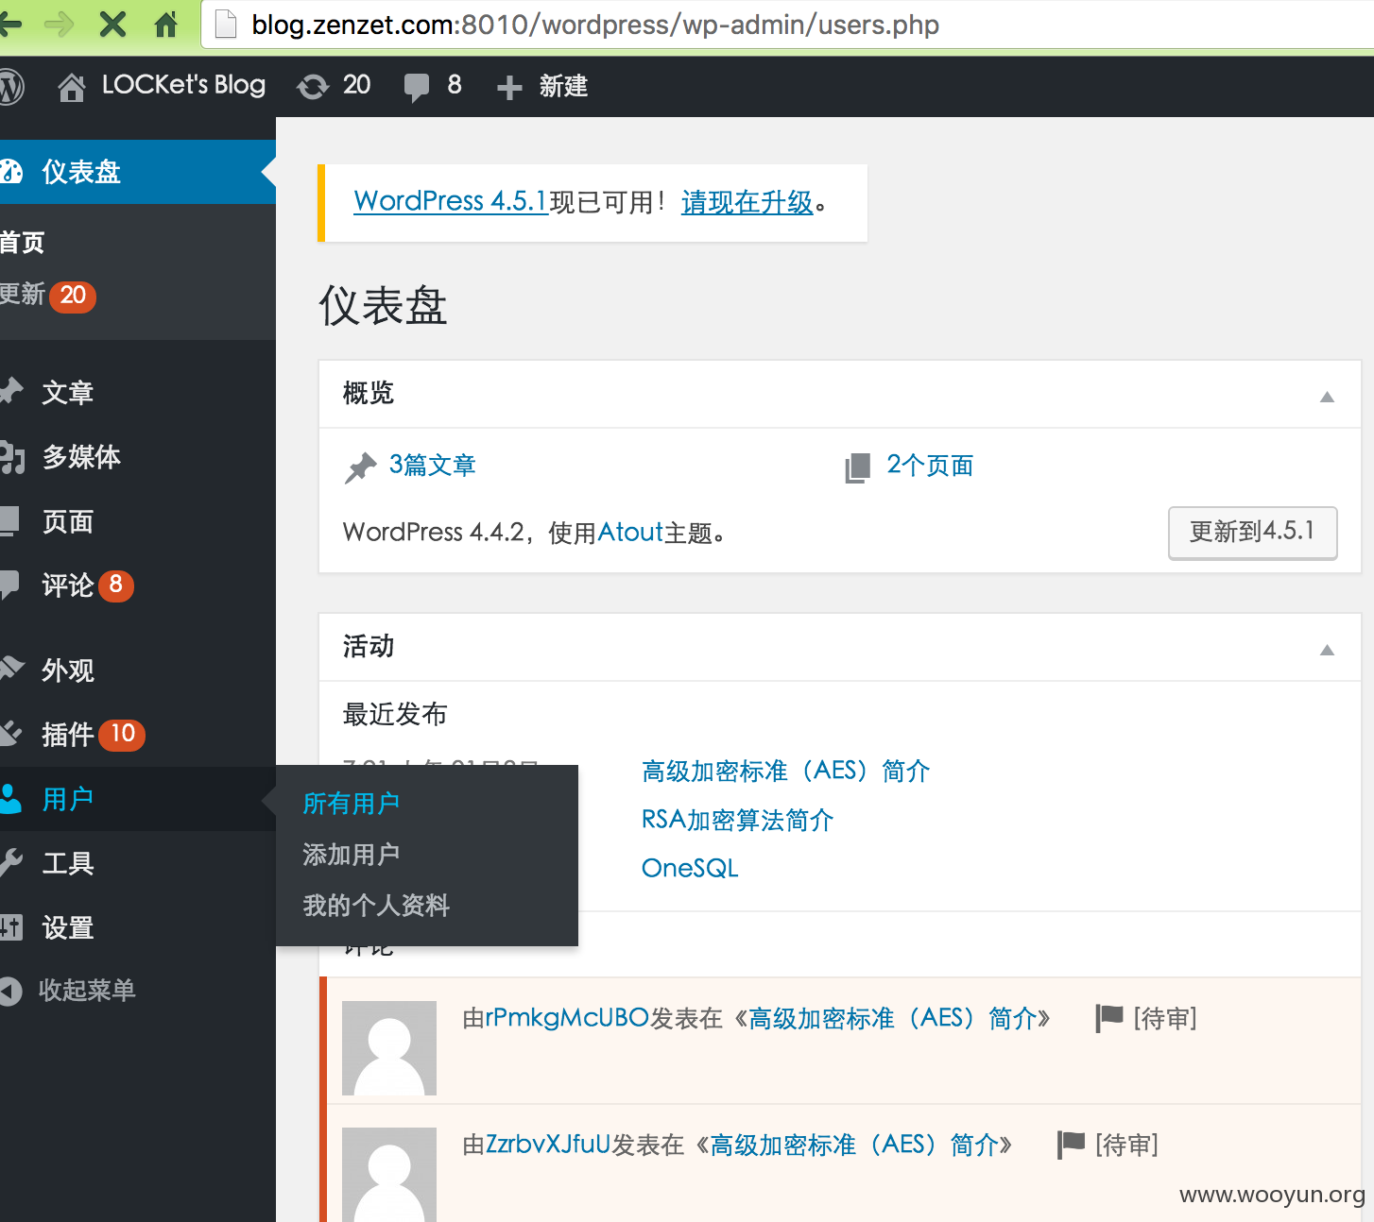Click the plus icon for 新建
Image resolution: width=1374 pixels, height=1222 pixels.
[x=509, y=87]
